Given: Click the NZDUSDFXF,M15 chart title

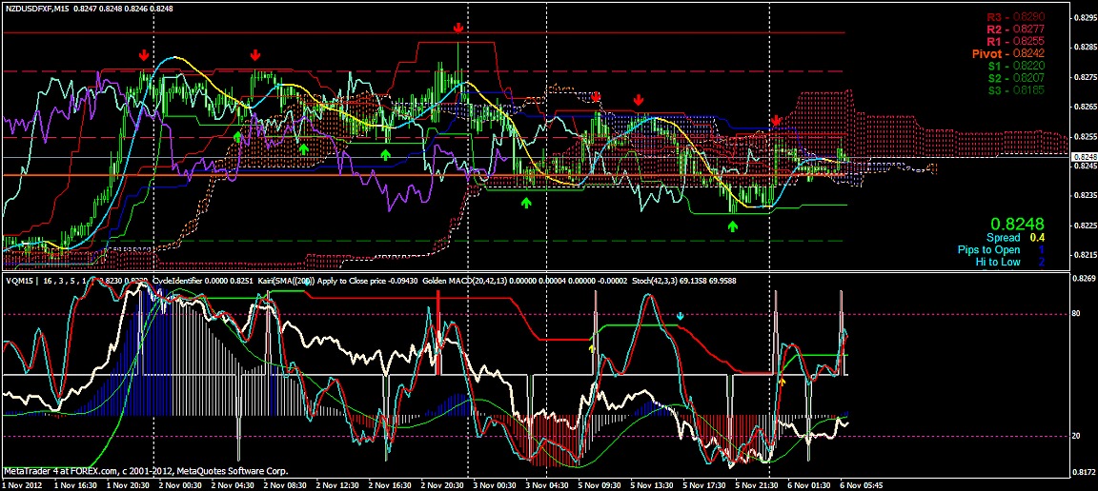Looking at the screenshot, I should [x=35, y=9].
